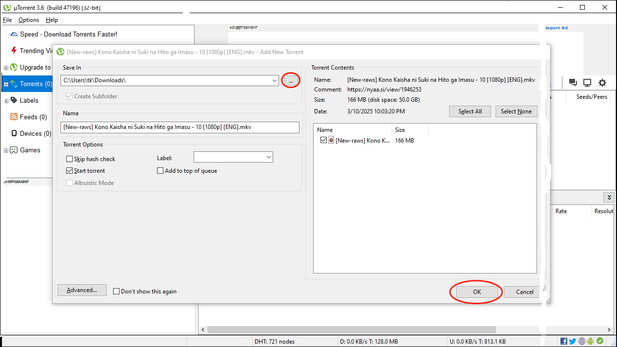Click the Report Ad link
The image size is (617, 347).
click(556, 28)
